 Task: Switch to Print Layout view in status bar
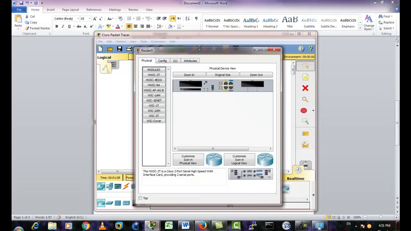click(328, 218)
